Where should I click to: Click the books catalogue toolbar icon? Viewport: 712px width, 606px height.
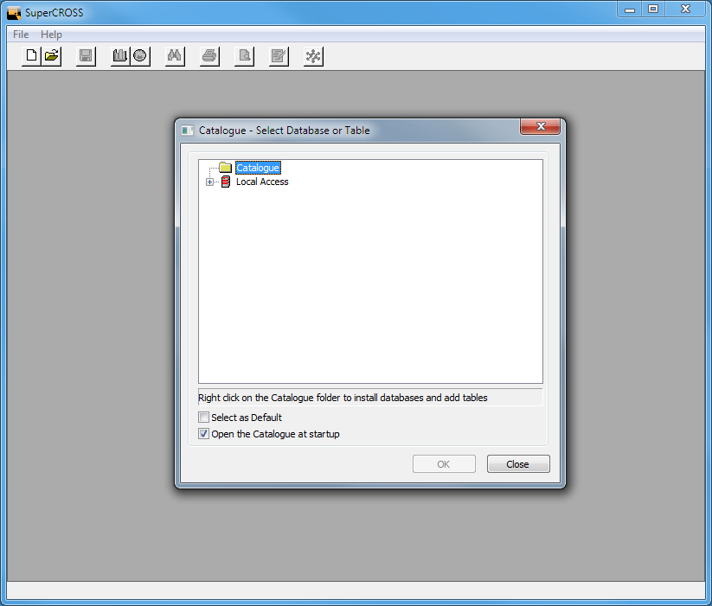tap(120, 56)
